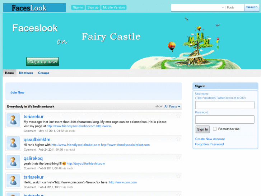The height and width of the screenshot is (196, 261).
Task: Click the Sign up header button
Action: (93, 8)
